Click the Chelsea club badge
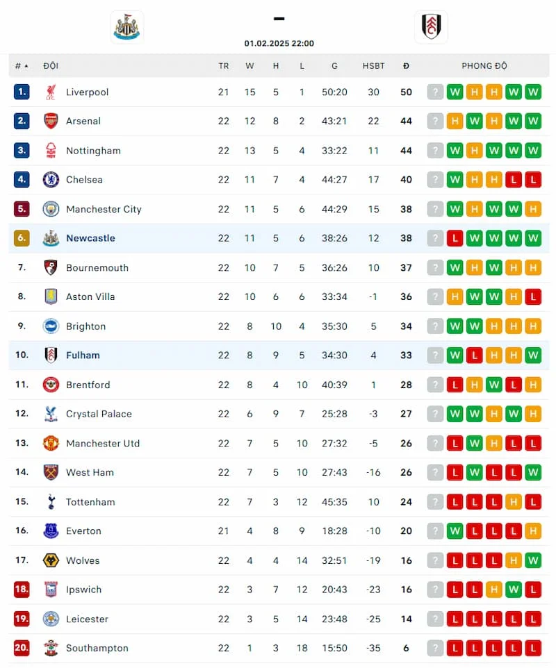The image size is (556, 668). [x=51, y=179]
